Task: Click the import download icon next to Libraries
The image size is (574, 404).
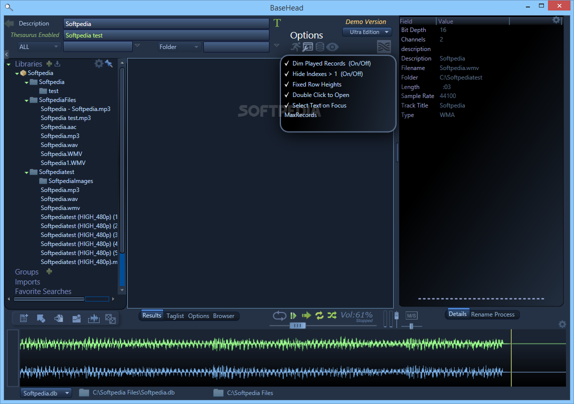Action: (57, 63)
